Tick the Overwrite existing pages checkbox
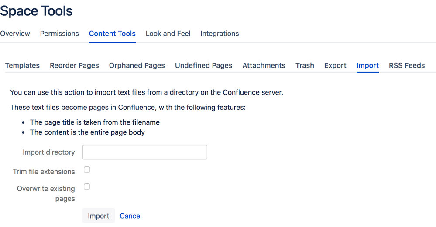 [87, 186]
